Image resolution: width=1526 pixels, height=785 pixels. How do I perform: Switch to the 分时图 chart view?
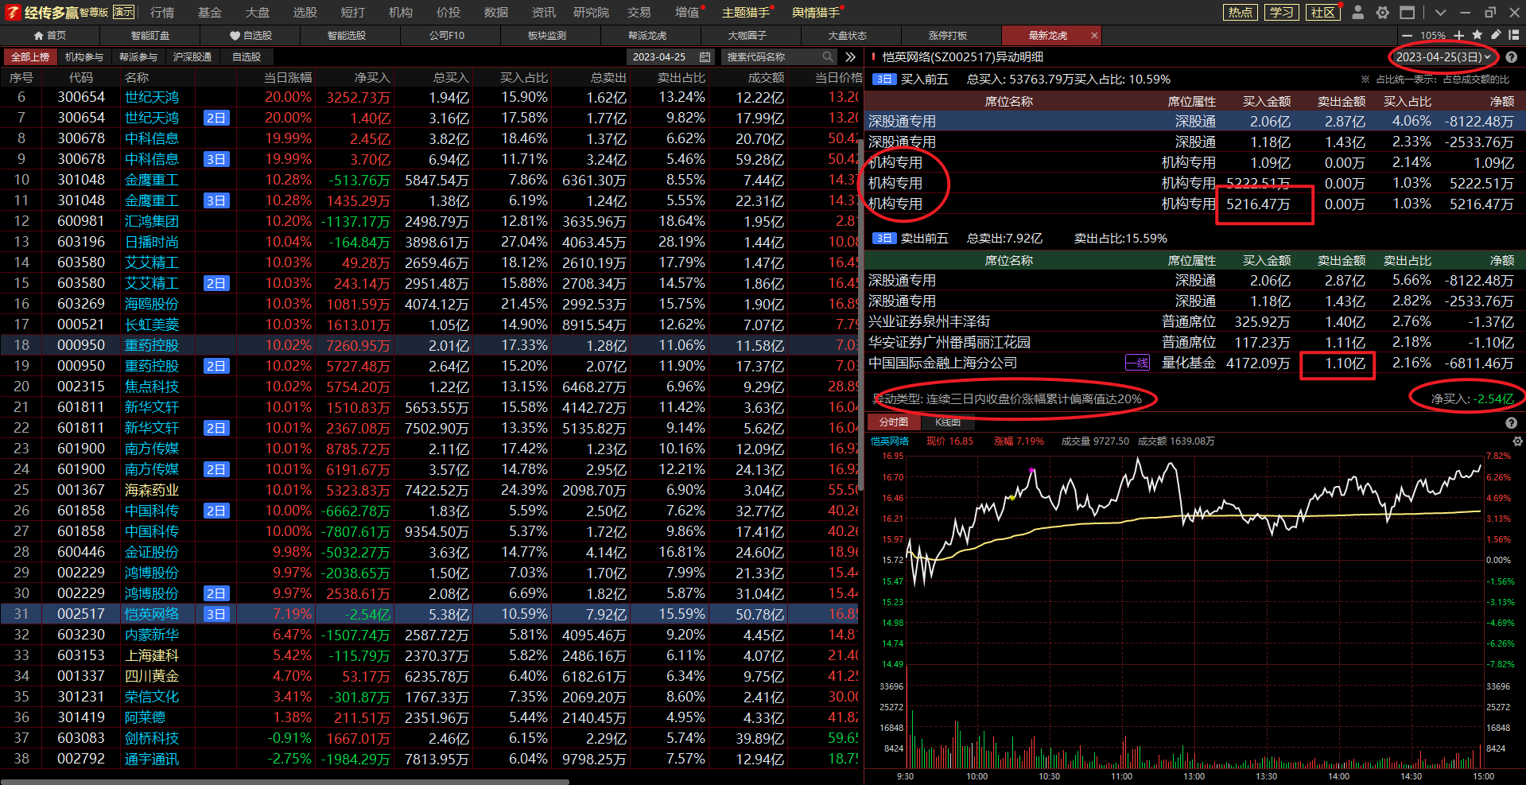tap(894, 422)
